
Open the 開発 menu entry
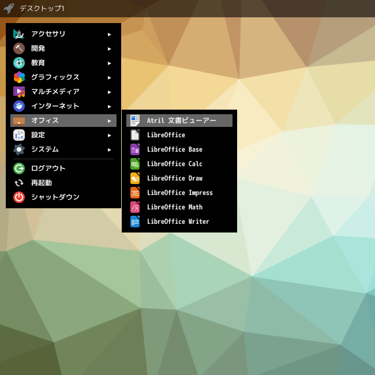click(63, 48)
